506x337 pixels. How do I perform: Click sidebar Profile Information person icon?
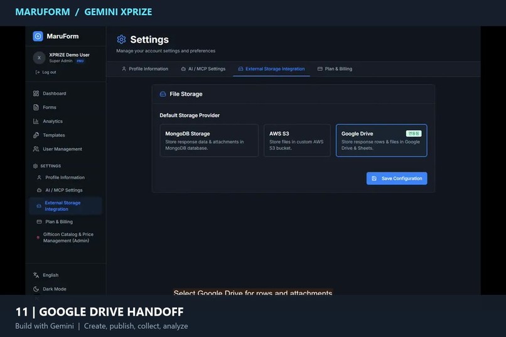39,178
